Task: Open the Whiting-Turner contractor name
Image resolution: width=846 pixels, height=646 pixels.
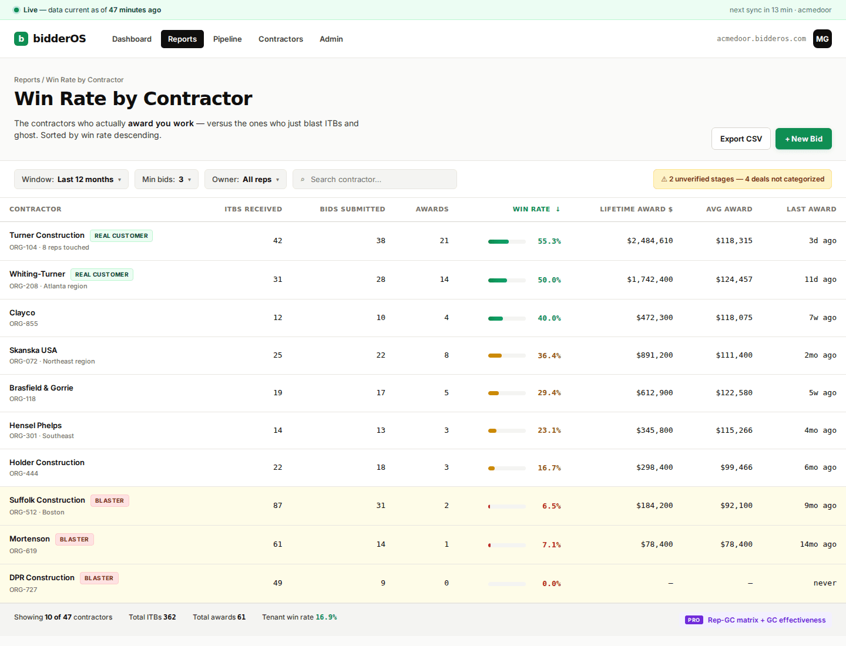Action: click(37, 274)
